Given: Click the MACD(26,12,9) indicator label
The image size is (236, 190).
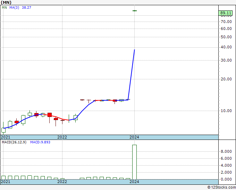Looking at the screenshot, I should click(x=14, y=142).
